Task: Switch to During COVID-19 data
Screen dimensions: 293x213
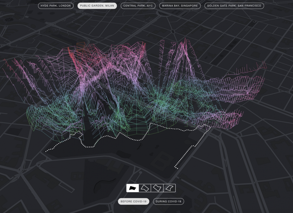Action: coord(169,201)
